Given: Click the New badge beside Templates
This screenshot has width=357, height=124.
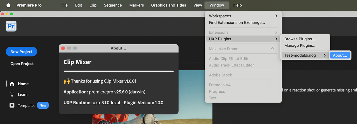Looking at the screenshot, I should tap(43, 105).
